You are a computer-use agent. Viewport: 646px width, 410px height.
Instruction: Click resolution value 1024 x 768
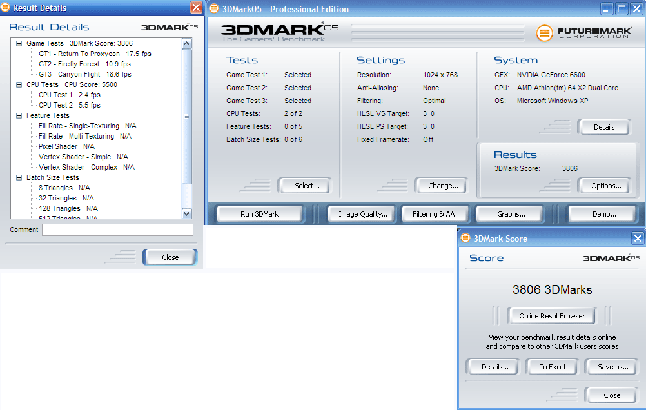[440, 75]
